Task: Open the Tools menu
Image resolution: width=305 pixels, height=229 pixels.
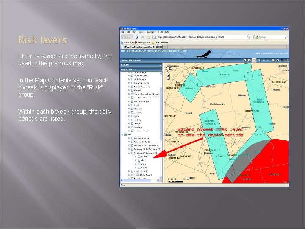Action: [x=161, y=32]
